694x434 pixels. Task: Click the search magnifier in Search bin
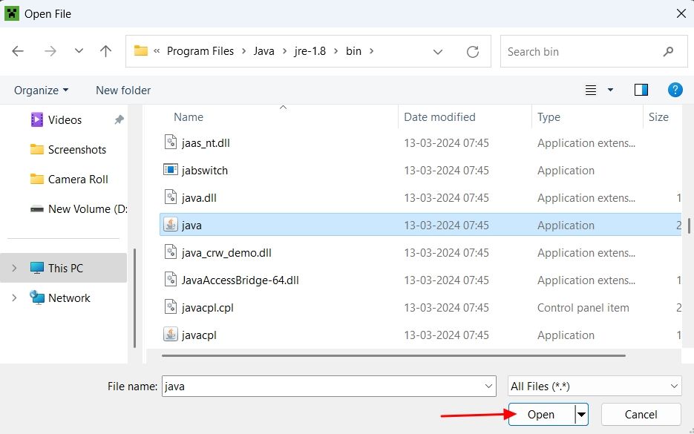669,51
